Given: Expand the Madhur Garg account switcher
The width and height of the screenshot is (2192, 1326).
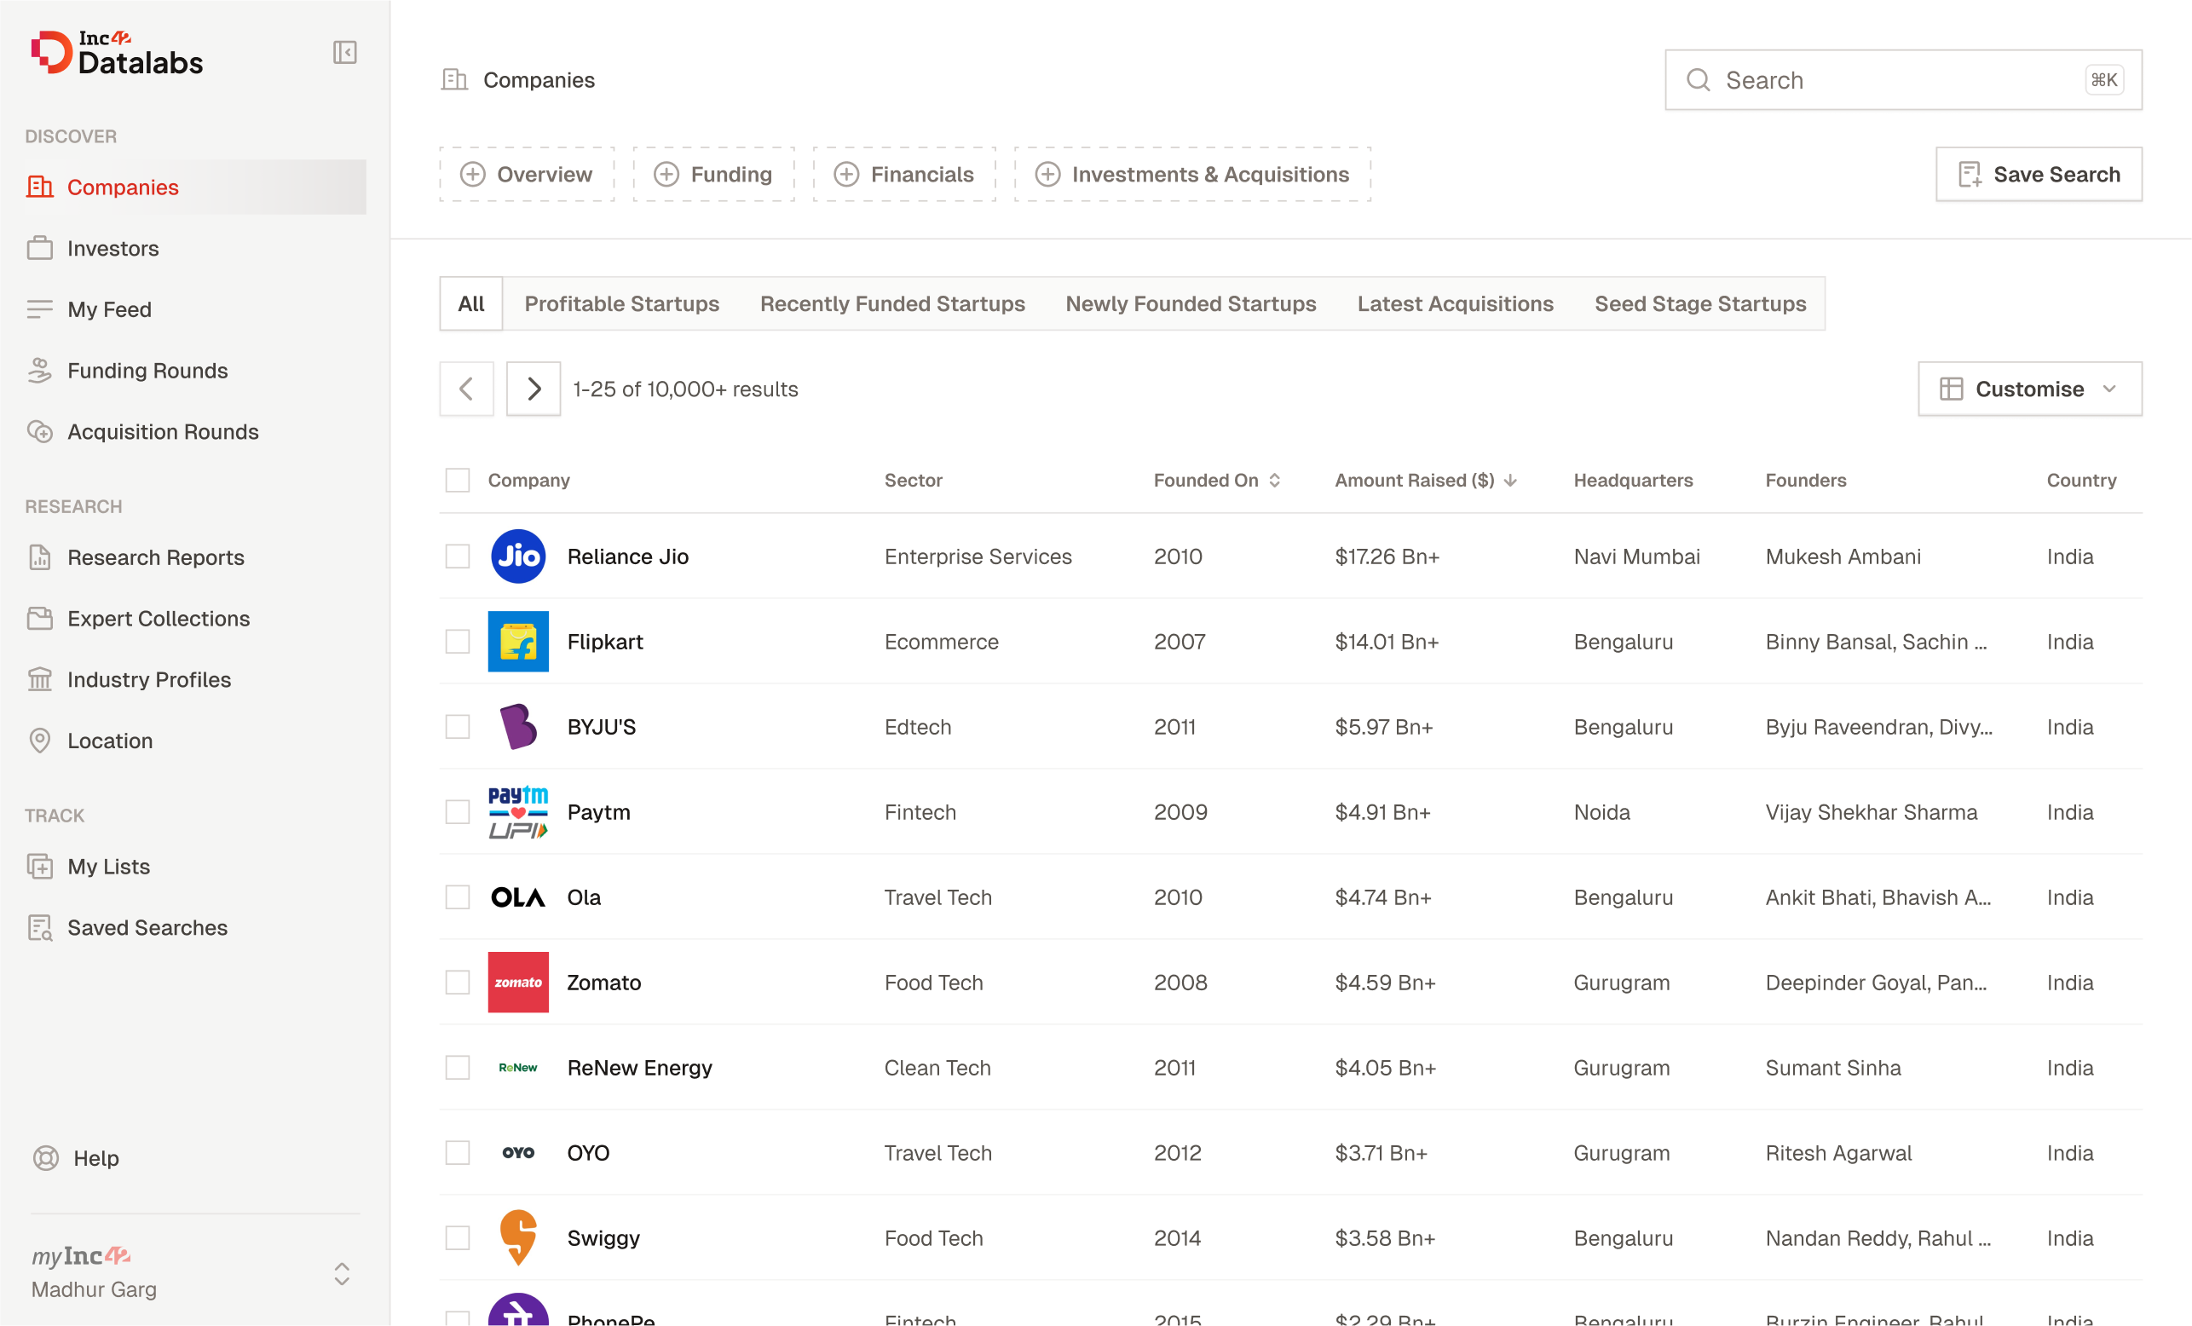Looking at the screenshot, I should pyautogui.click(x=342, y=1273).
